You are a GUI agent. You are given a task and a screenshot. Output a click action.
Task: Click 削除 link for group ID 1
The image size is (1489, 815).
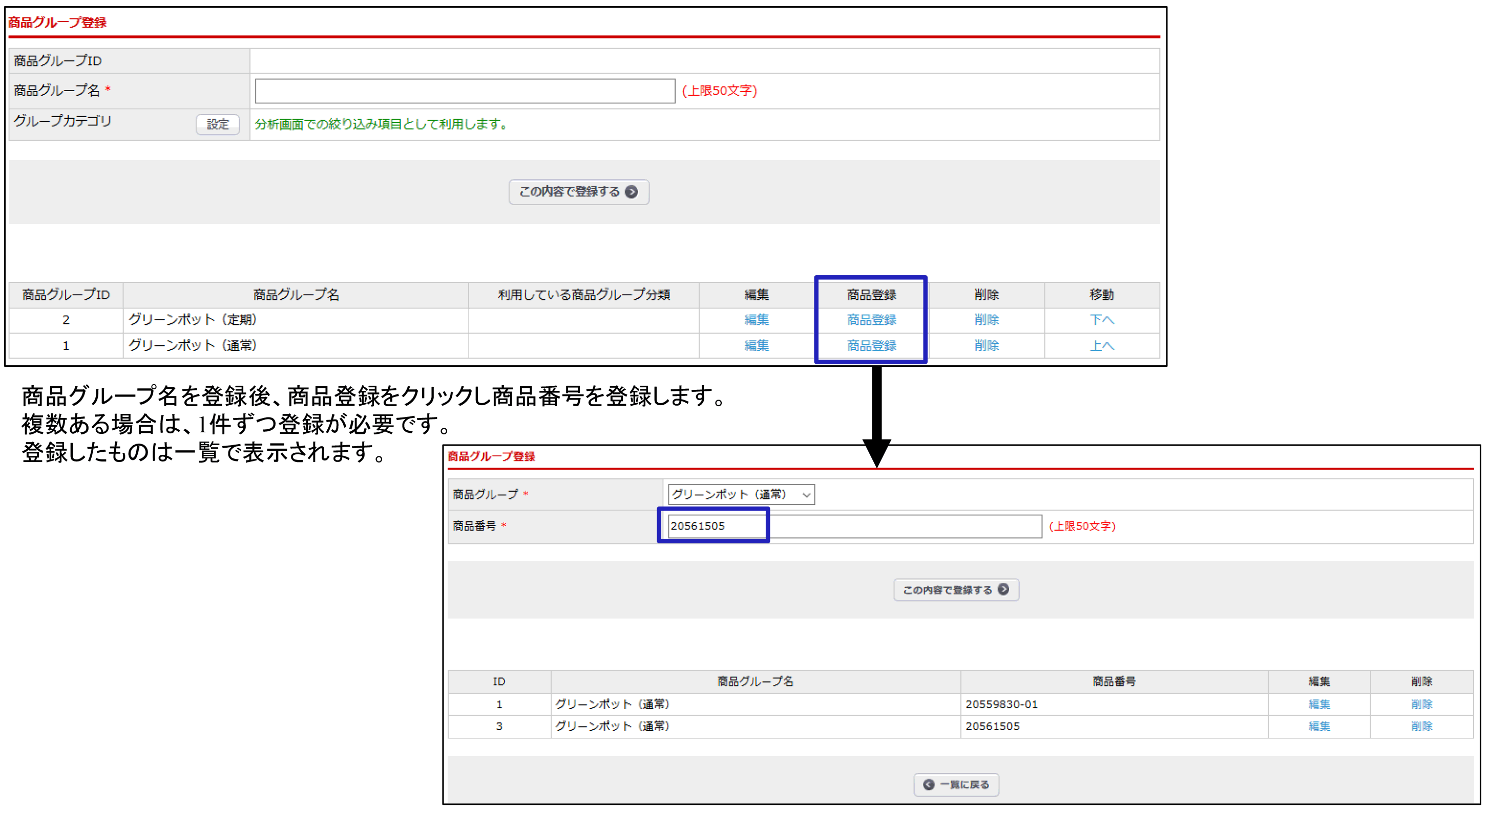[986, 345]
